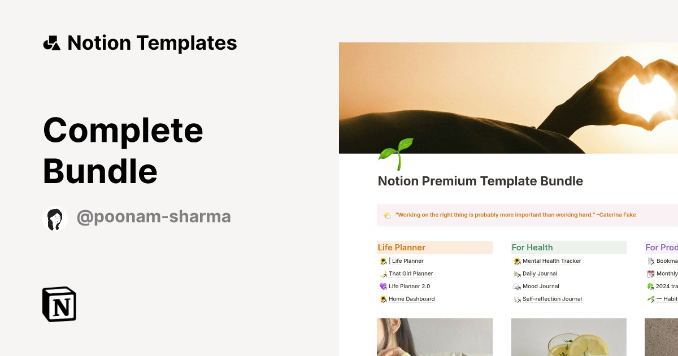Click the cloud icon beside Mood Journal
This screenshot has height=356, width=678.
(516, 286)
